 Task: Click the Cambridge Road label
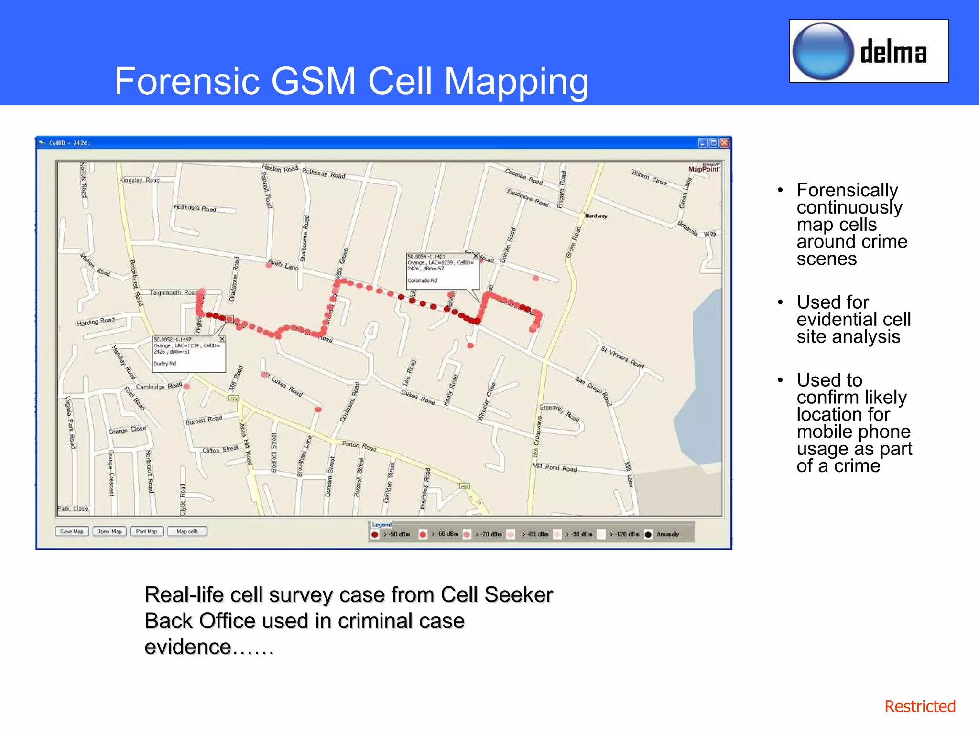159,386
